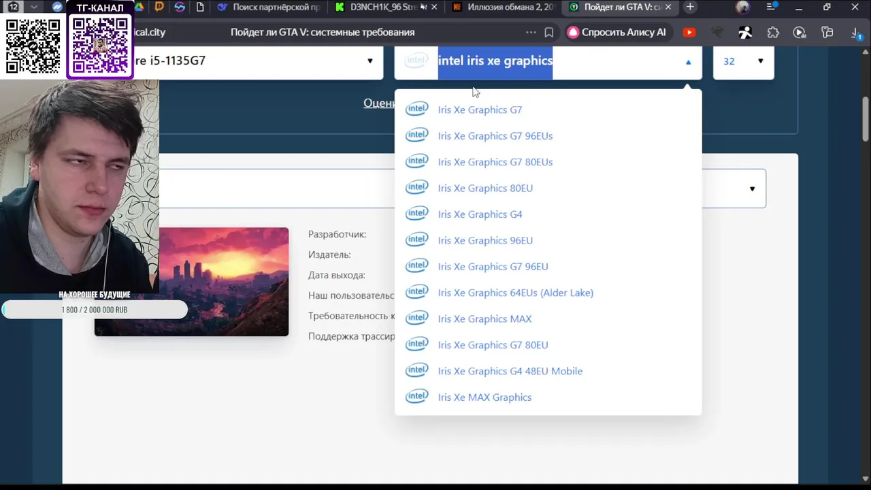
Task: Switch to Поиск партнёрской tab
Action: [269, 7]
